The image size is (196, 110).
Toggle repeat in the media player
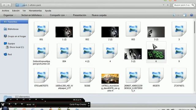[x=30, y=99]
